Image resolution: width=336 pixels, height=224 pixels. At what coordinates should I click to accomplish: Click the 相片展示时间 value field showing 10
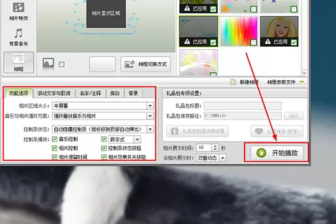click(x=204, y=147)
